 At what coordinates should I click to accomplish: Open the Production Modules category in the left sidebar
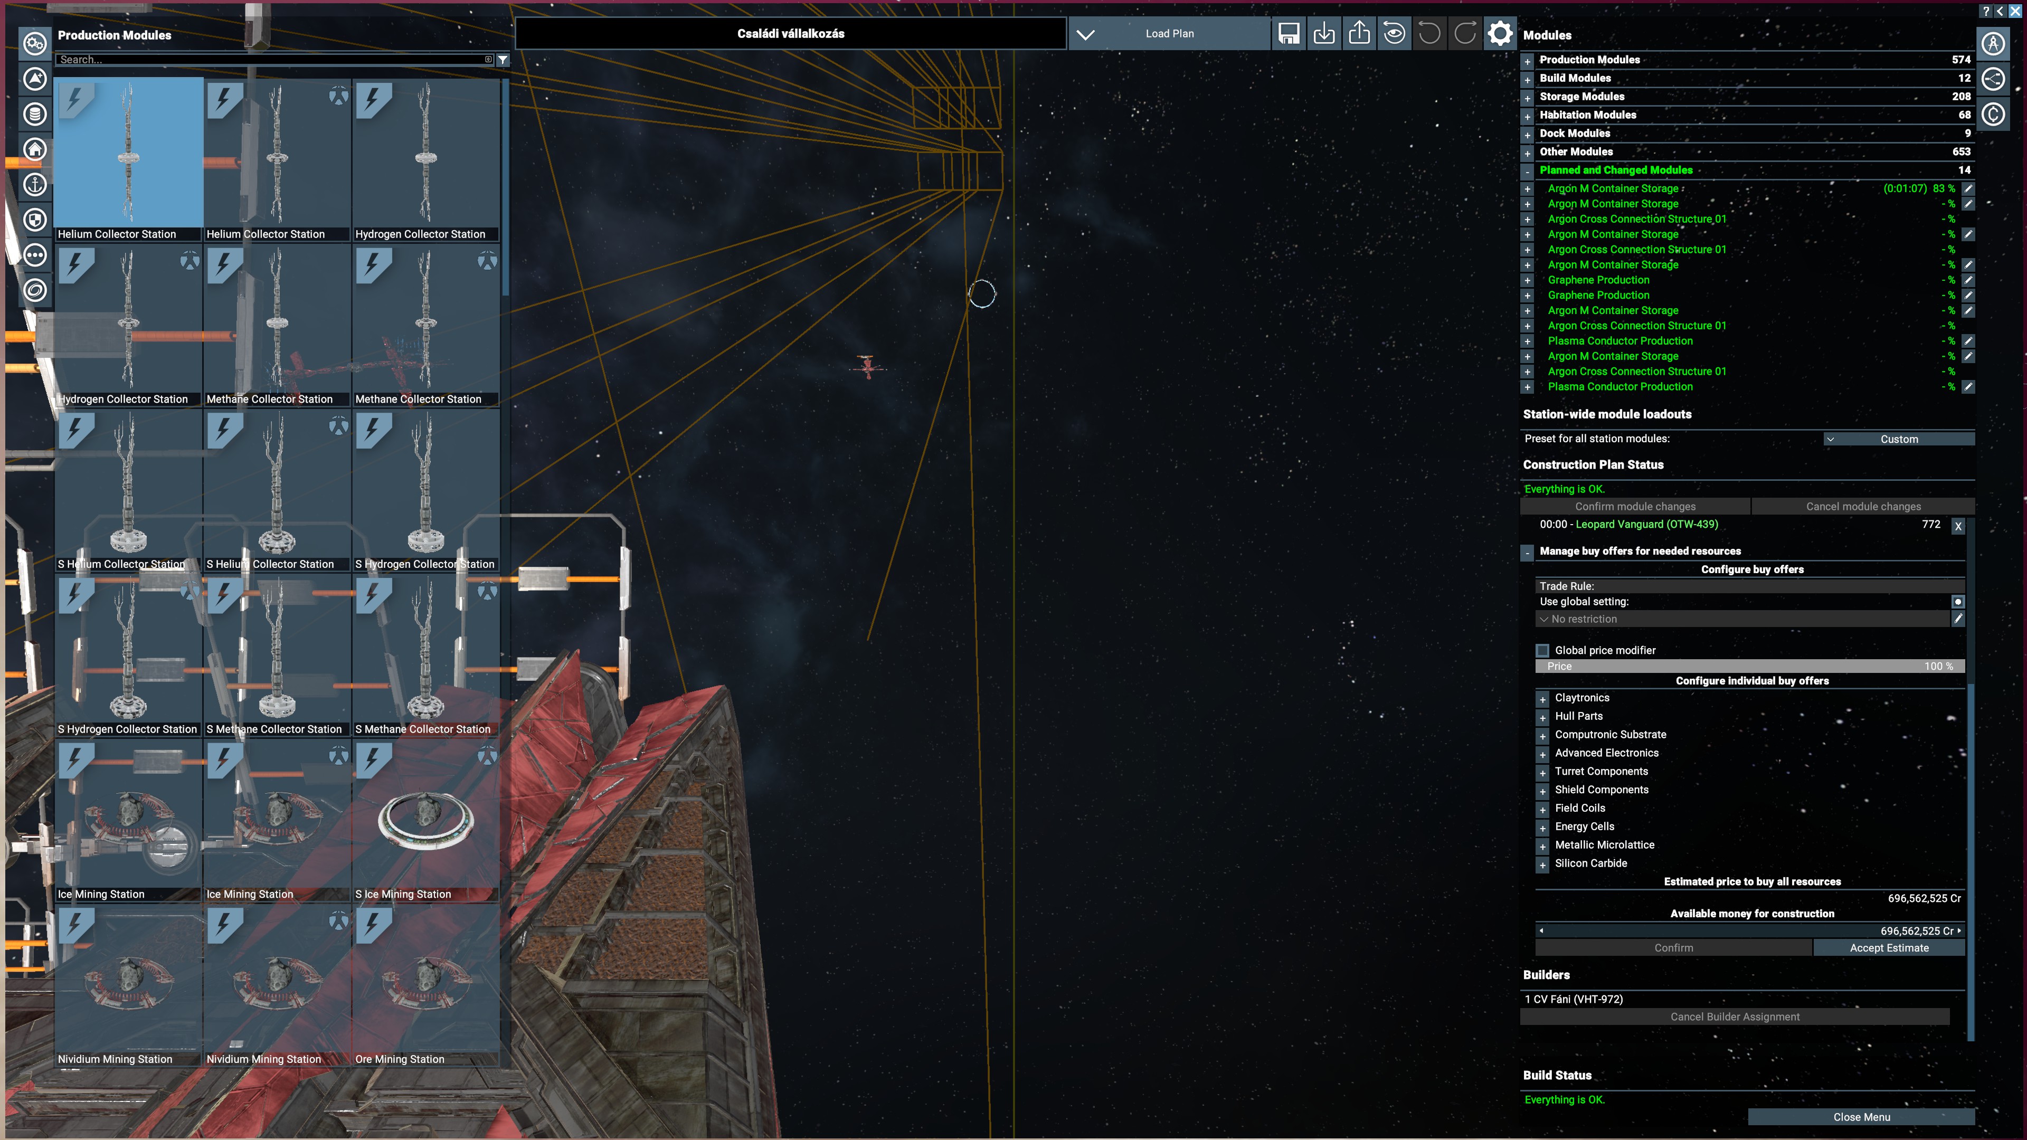[x=35, y=43]
